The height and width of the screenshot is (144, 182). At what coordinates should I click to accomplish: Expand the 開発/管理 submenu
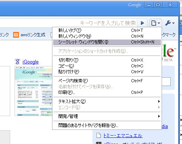click(107, 116)
